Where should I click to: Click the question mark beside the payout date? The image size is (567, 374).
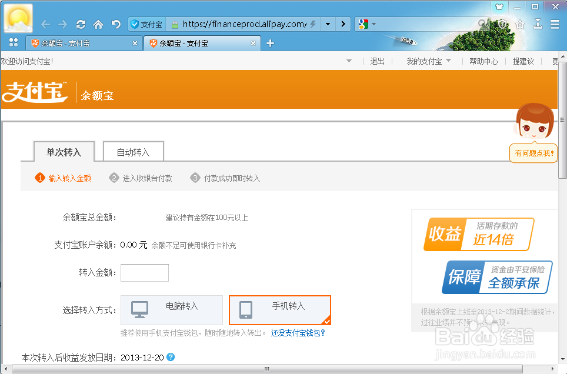click(x=170, y=357)
